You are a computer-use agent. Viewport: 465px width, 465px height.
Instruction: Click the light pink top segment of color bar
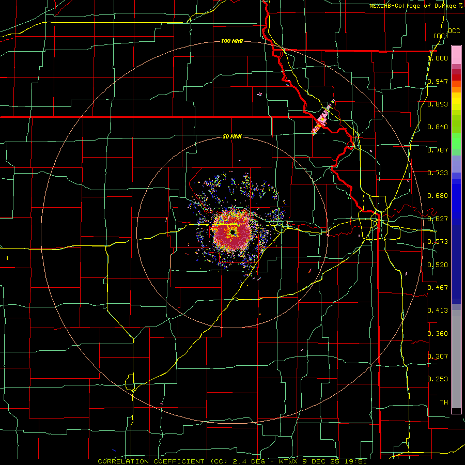[456, 55]
